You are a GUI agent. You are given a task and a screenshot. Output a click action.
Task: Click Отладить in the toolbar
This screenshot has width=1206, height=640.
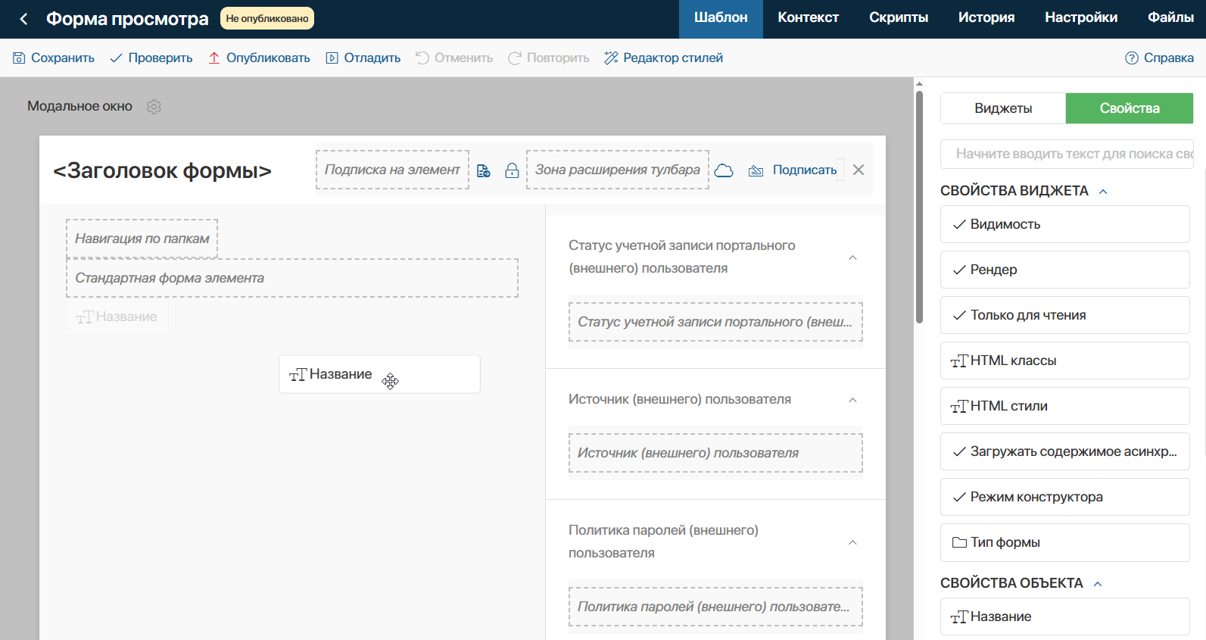(363, 58)
